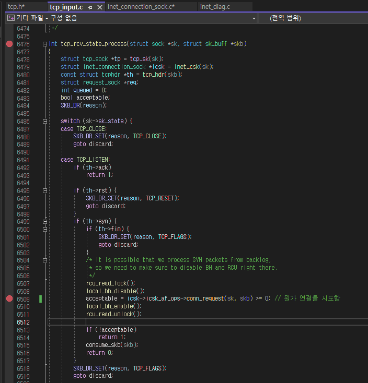Collapse the if (th->rst) block
368x383 pixels.
click(x=45, y=190)
